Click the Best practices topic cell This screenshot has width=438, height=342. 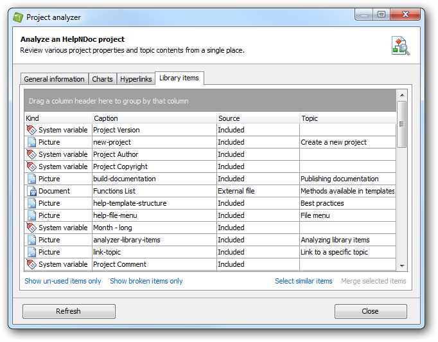(x=348, y=203)
